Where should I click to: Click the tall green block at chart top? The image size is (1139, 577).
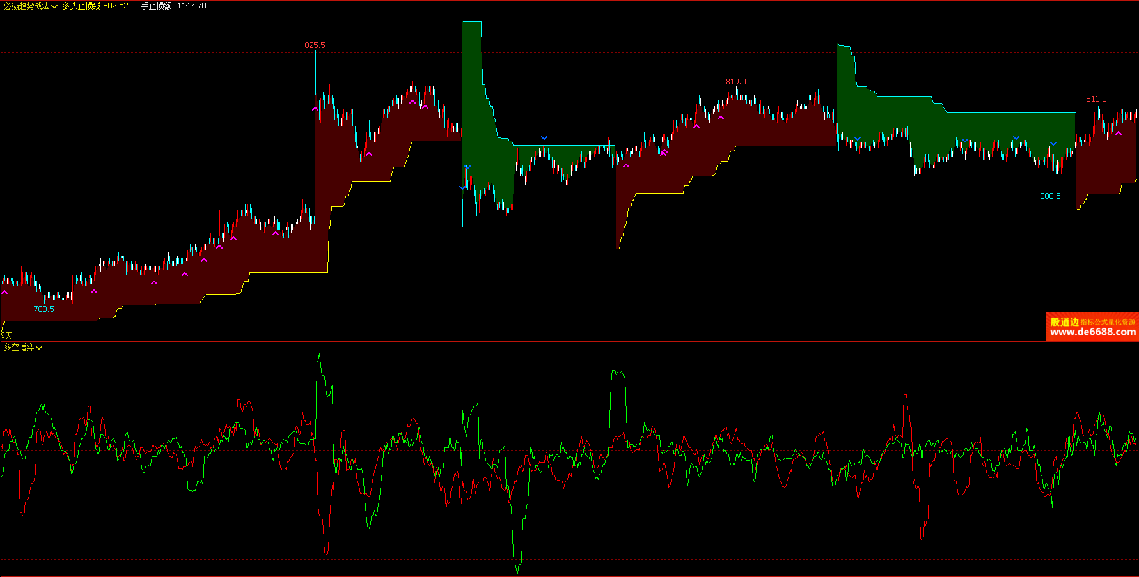pos(472,77)
